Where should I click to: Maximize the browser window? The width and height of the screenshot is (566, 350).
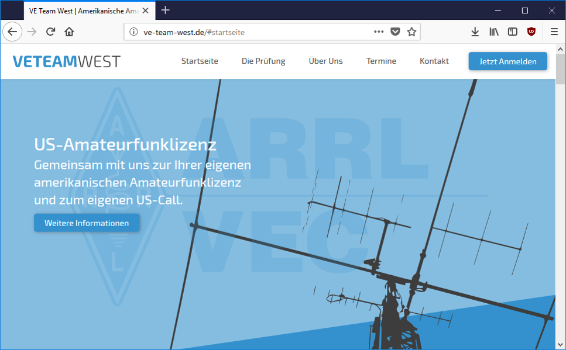point(525,11)
